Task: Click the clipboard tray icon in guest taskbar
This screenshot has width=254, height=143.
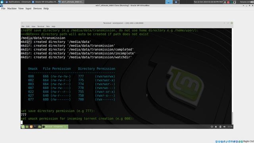Action: 220,127
